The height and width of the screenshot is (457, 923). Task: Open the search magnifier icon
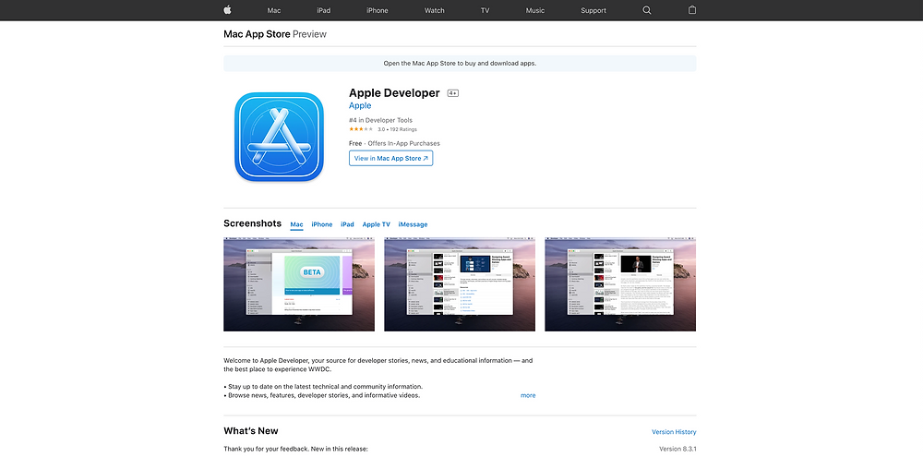[647, 10]
